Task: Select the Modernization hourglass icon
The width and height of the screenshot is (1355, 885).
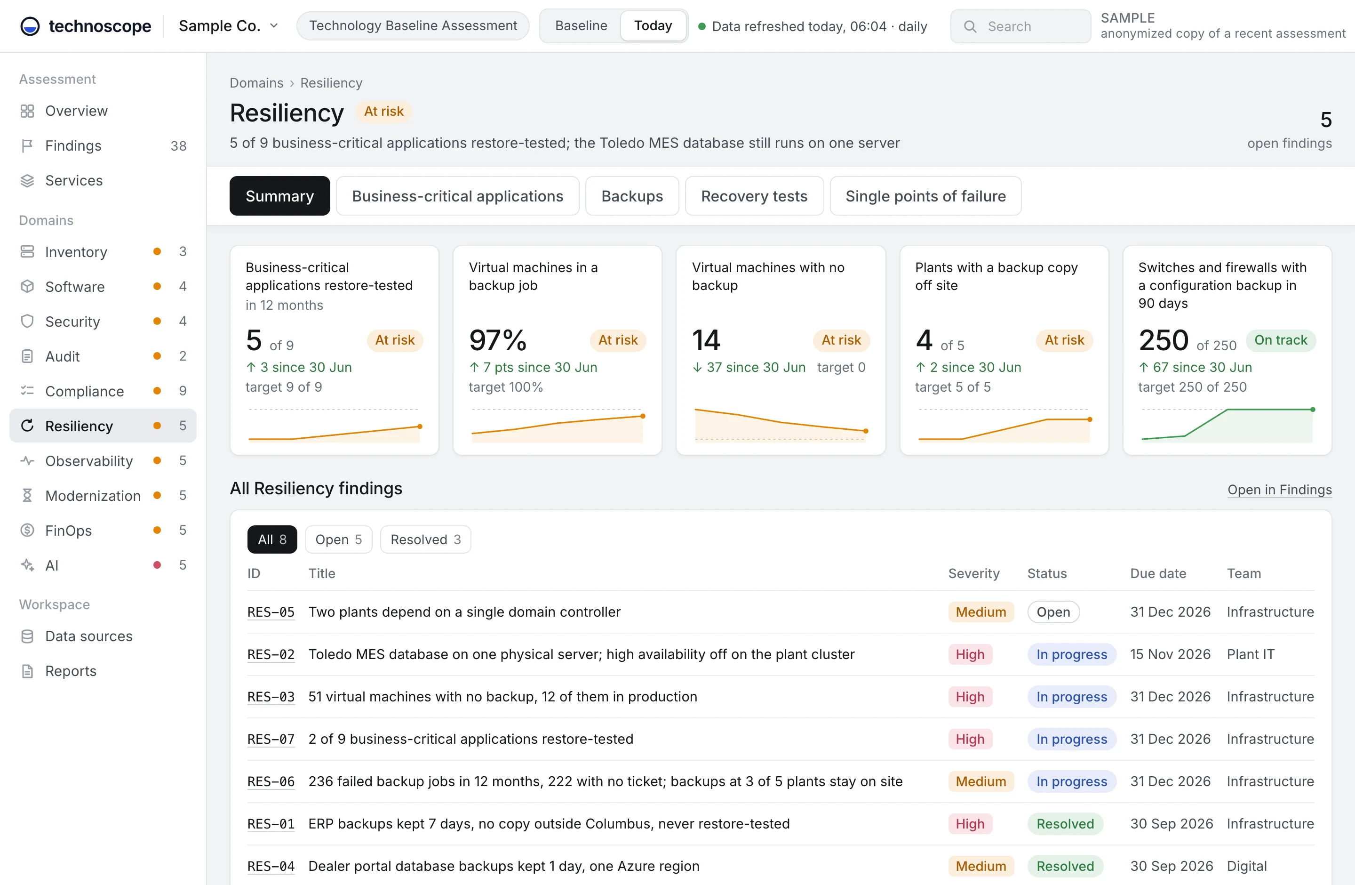Action: click(x=27, y=496)
